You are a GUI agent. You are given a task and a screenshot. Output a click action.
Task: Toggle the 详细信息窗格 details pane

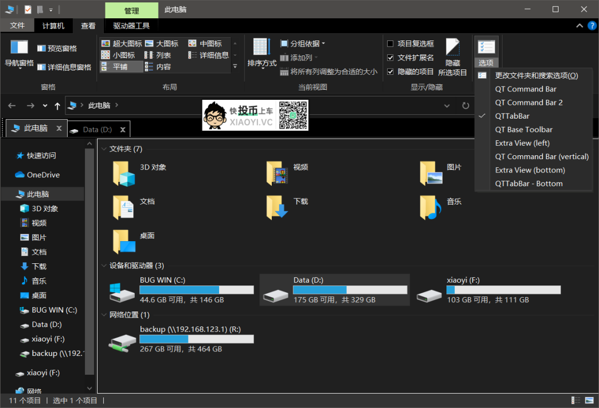pyautogui.click(x=64, y=67)
